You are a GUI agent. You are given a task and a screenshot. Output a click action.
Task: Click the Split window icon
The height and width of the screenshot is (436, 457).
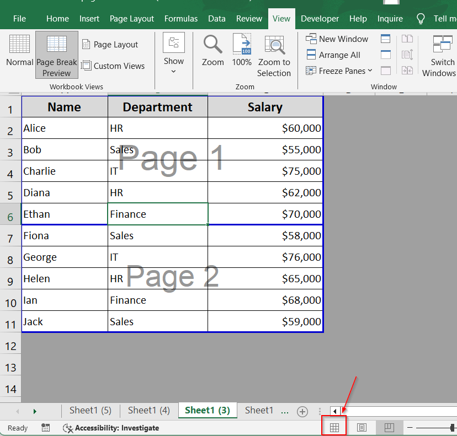[x=385, y=39]
